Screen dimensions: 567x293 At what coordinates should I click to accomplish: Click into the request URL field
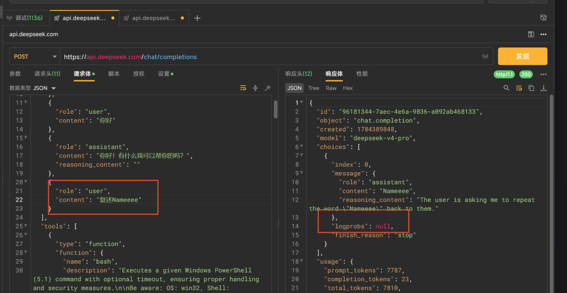pyautogui.click(x=271, y=57)
